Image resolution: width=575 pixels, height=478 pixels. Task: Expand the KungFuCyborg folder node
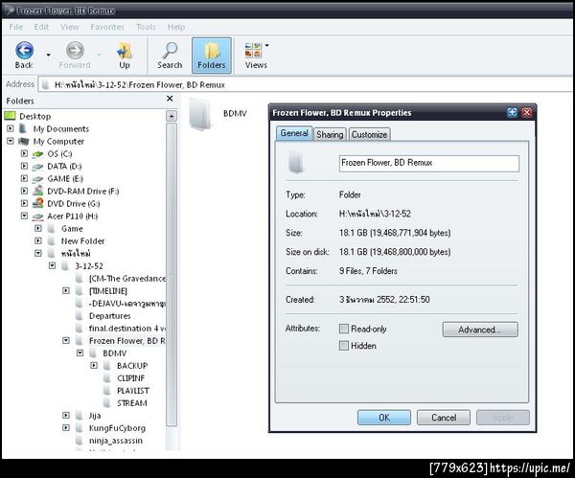click(x=66, y=428)
